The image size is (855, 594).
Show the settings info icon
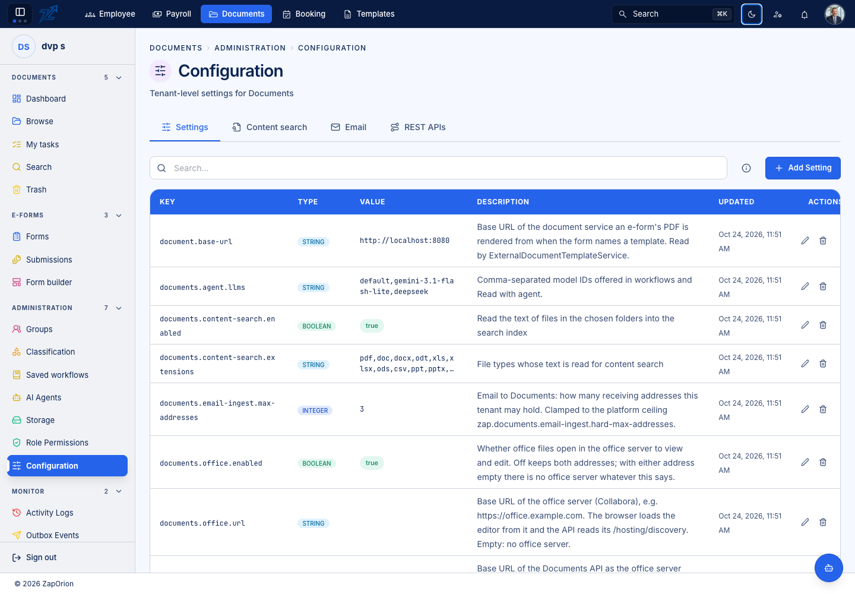pyautogui.click(x=746, y=168)
